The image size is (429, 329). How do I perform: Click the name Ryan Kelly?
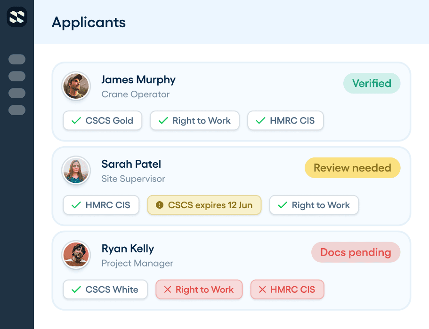coord(128,249)
